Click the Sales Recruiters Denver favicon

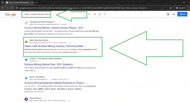coord(26,41)
